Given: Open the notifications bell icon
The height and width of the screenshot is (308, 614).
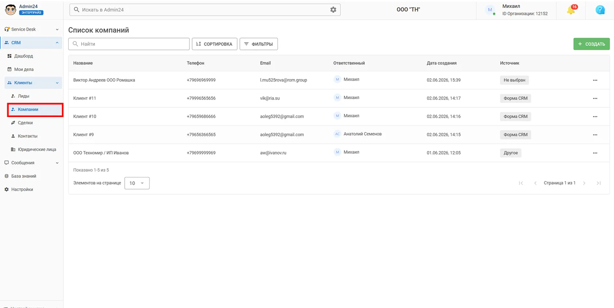Looking at the screenshot, I should click(571, 10).
